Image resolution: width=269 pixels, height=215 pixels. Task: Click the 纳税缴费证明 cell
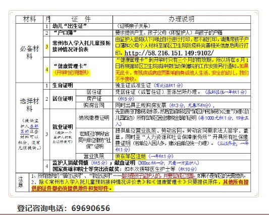[x=94, y=118]
